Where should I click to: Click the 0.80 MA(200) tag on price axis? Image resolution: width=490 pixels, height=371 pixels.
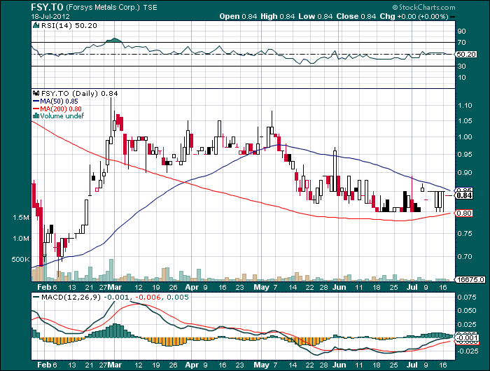click(464, 213)
